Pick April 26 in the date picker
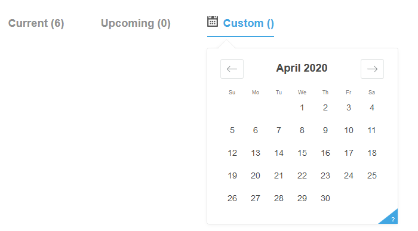 232,198
